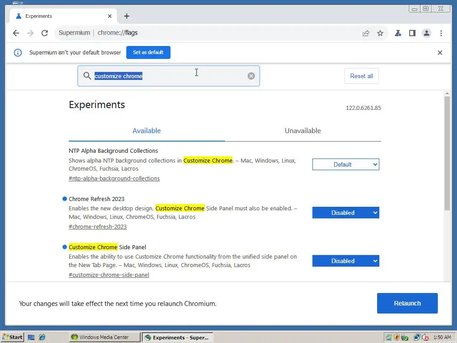Reload the chrome://flags page
This screenshot has height=343, width=457.
(x=45, y=33)
